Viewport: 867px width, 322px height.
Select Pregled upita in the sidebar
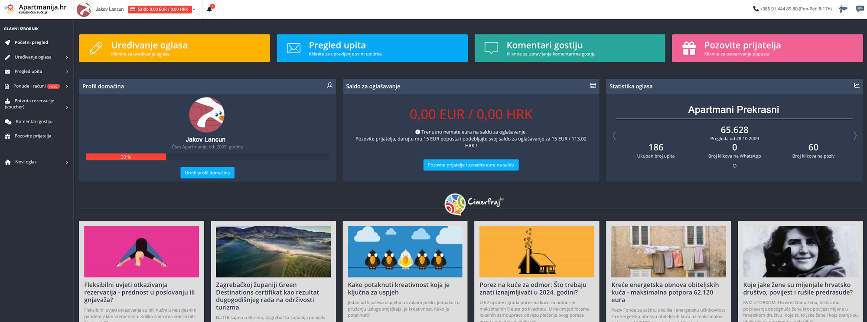tap(28, 72)
